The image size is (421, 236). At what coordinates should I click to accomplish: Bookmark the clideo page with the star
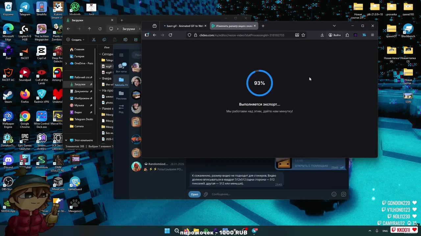point(303,35)
